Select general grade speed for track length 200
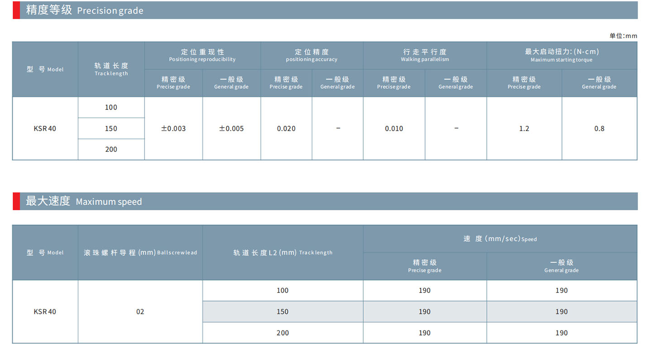The height and width of the screenshot is (349, 652). [561, 333]
